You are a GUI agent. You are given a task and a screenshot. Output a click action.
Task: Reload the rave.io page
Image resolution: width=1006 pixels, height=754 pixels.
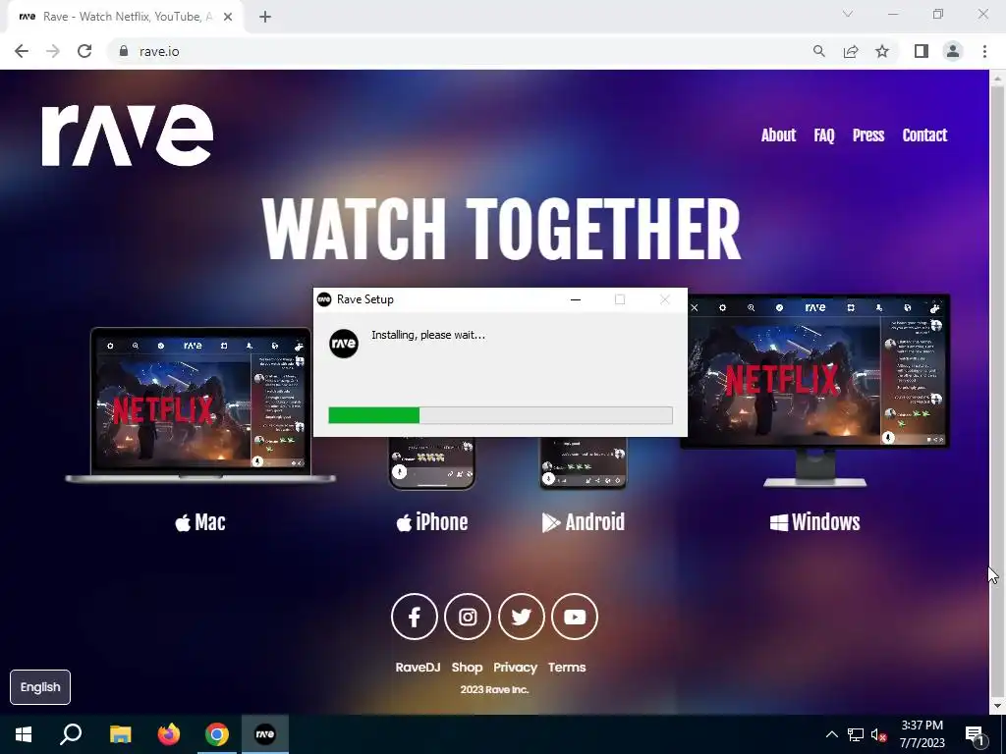(84, 51)
